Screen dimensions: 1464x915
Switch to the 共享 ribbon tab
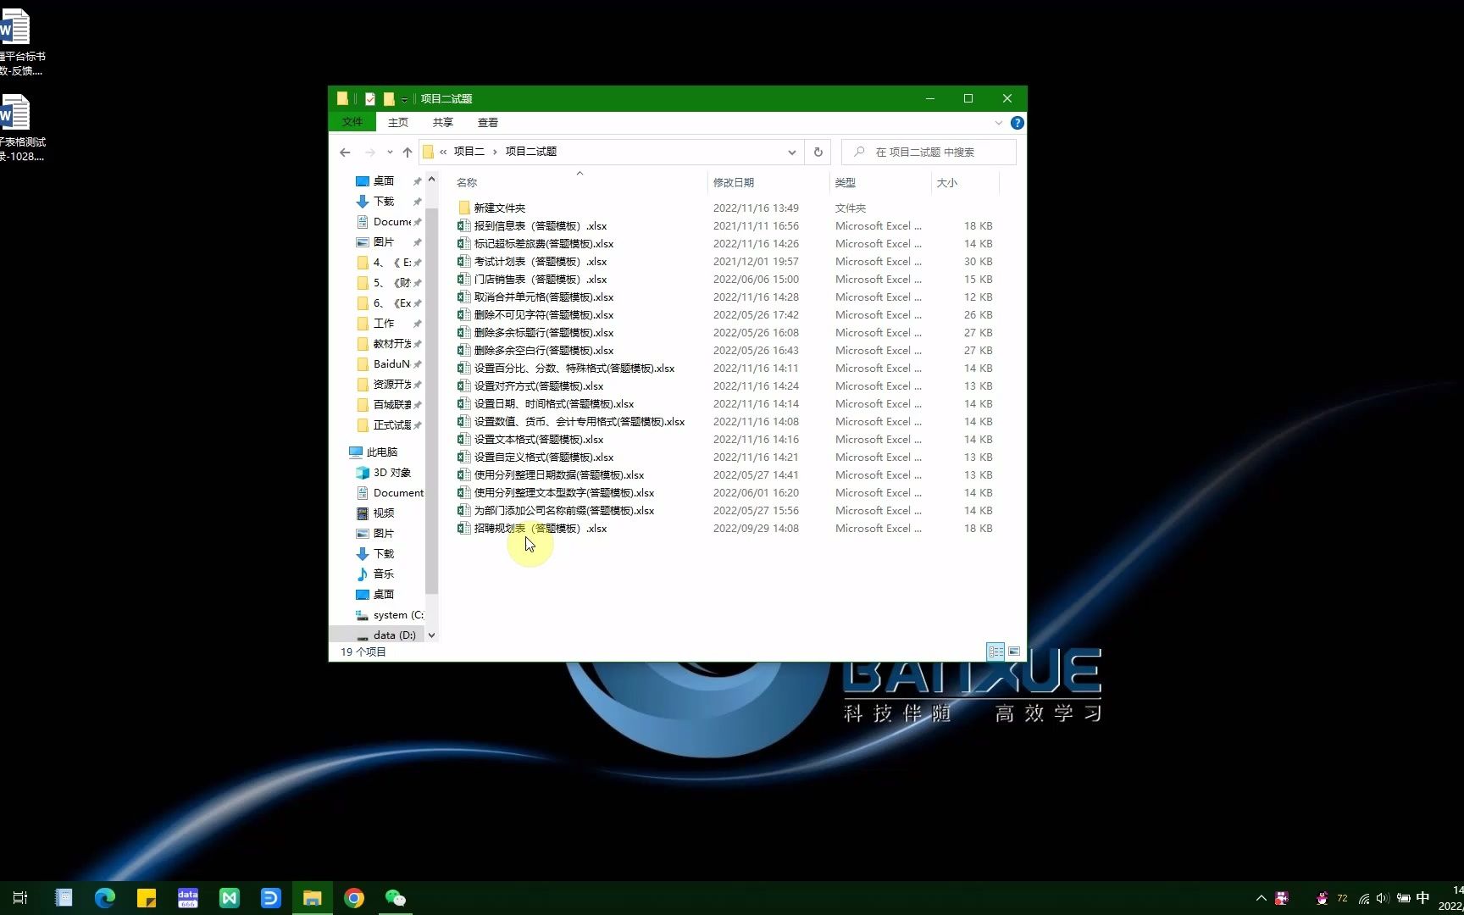[x=443, y=123]
